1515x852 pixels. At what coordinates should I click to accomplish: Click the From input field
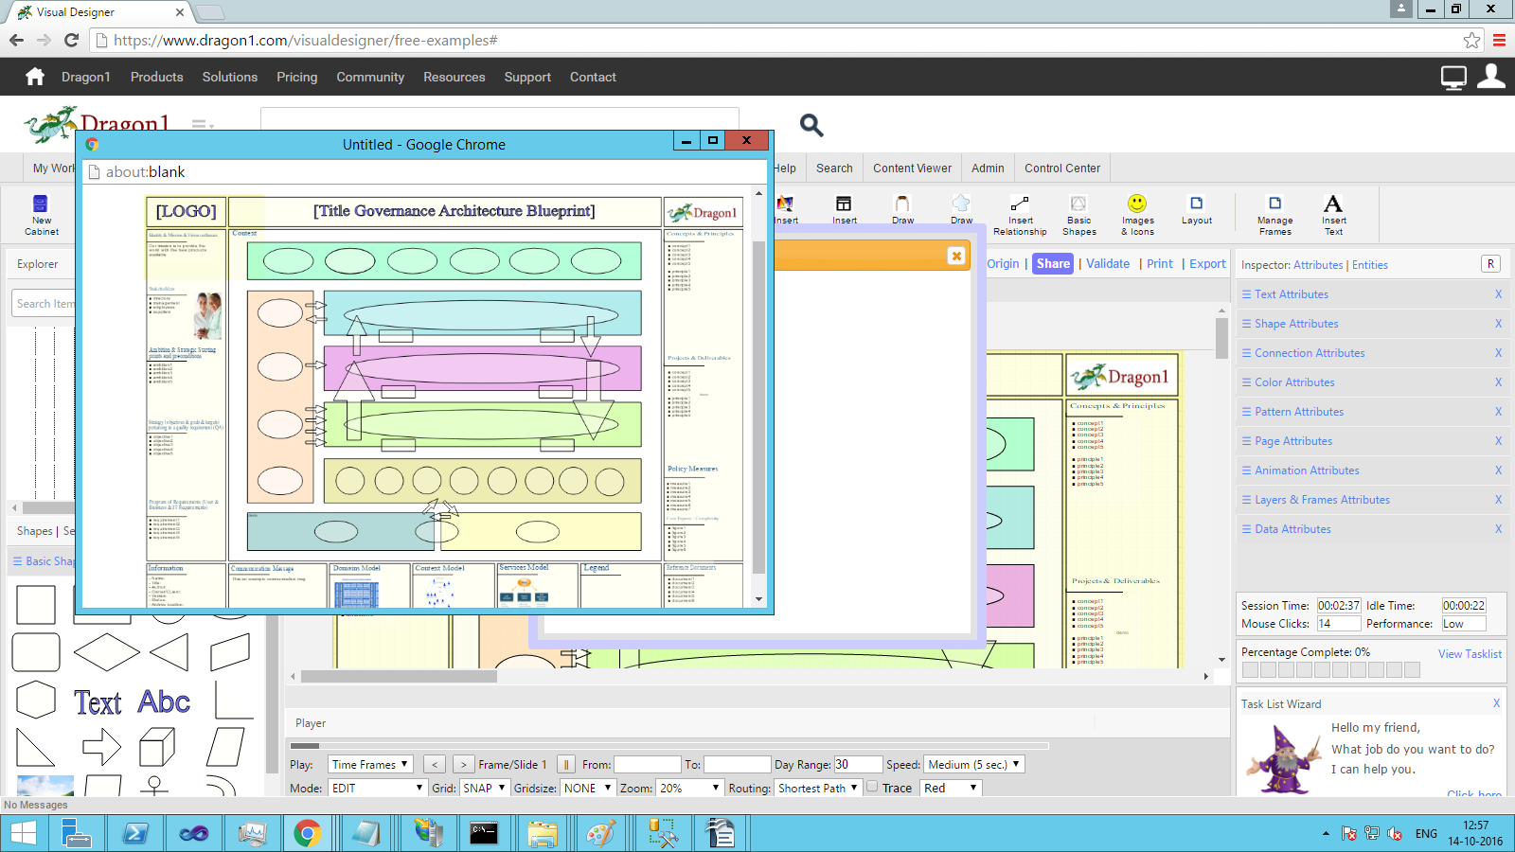(x=647, y=764)
